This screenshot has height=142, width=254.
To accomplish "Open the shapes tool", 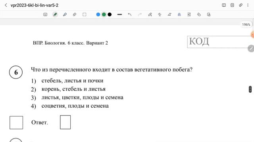I will tap(199, 15).
